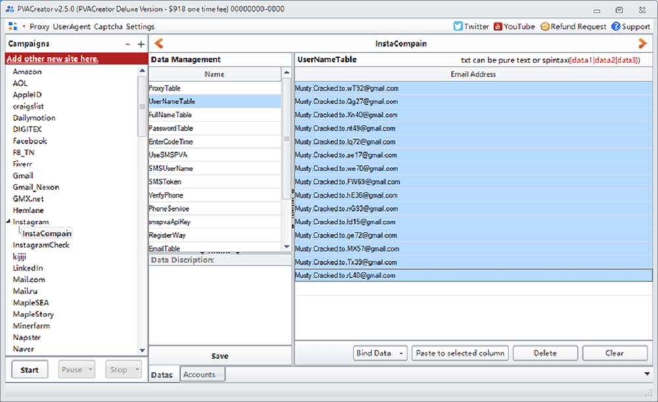The width and height of the screenshot is (658, 402).
Task: Click the Start button
Action: 30,370
